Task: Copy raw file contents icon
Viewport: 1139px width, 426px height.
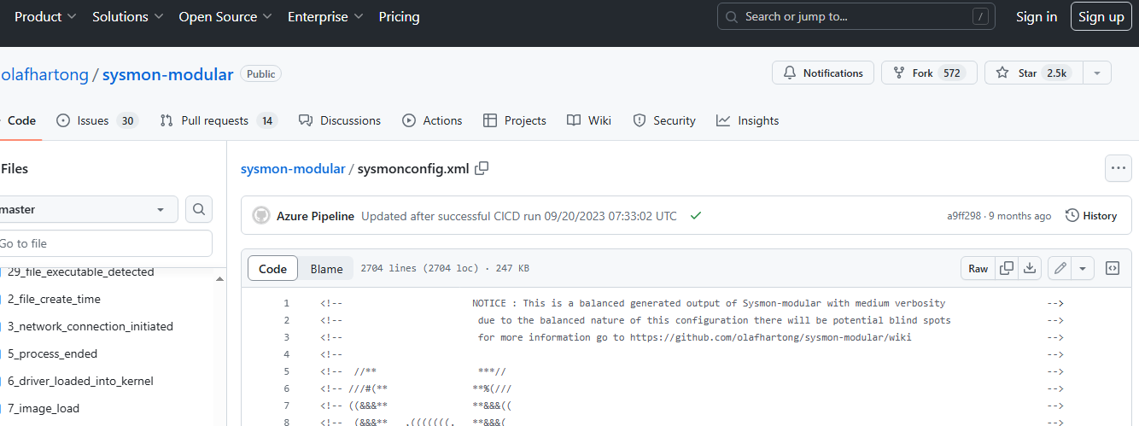Action: (1007, 268)
